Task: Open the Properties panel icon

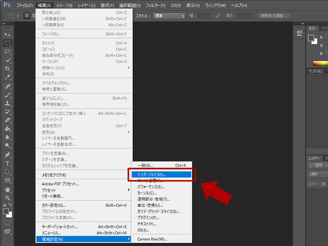Action: coord(299,33)
